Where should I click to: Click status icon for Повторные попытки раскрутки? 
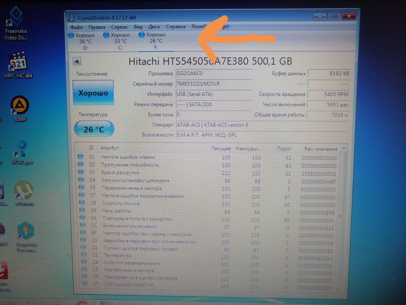point(83,218)
